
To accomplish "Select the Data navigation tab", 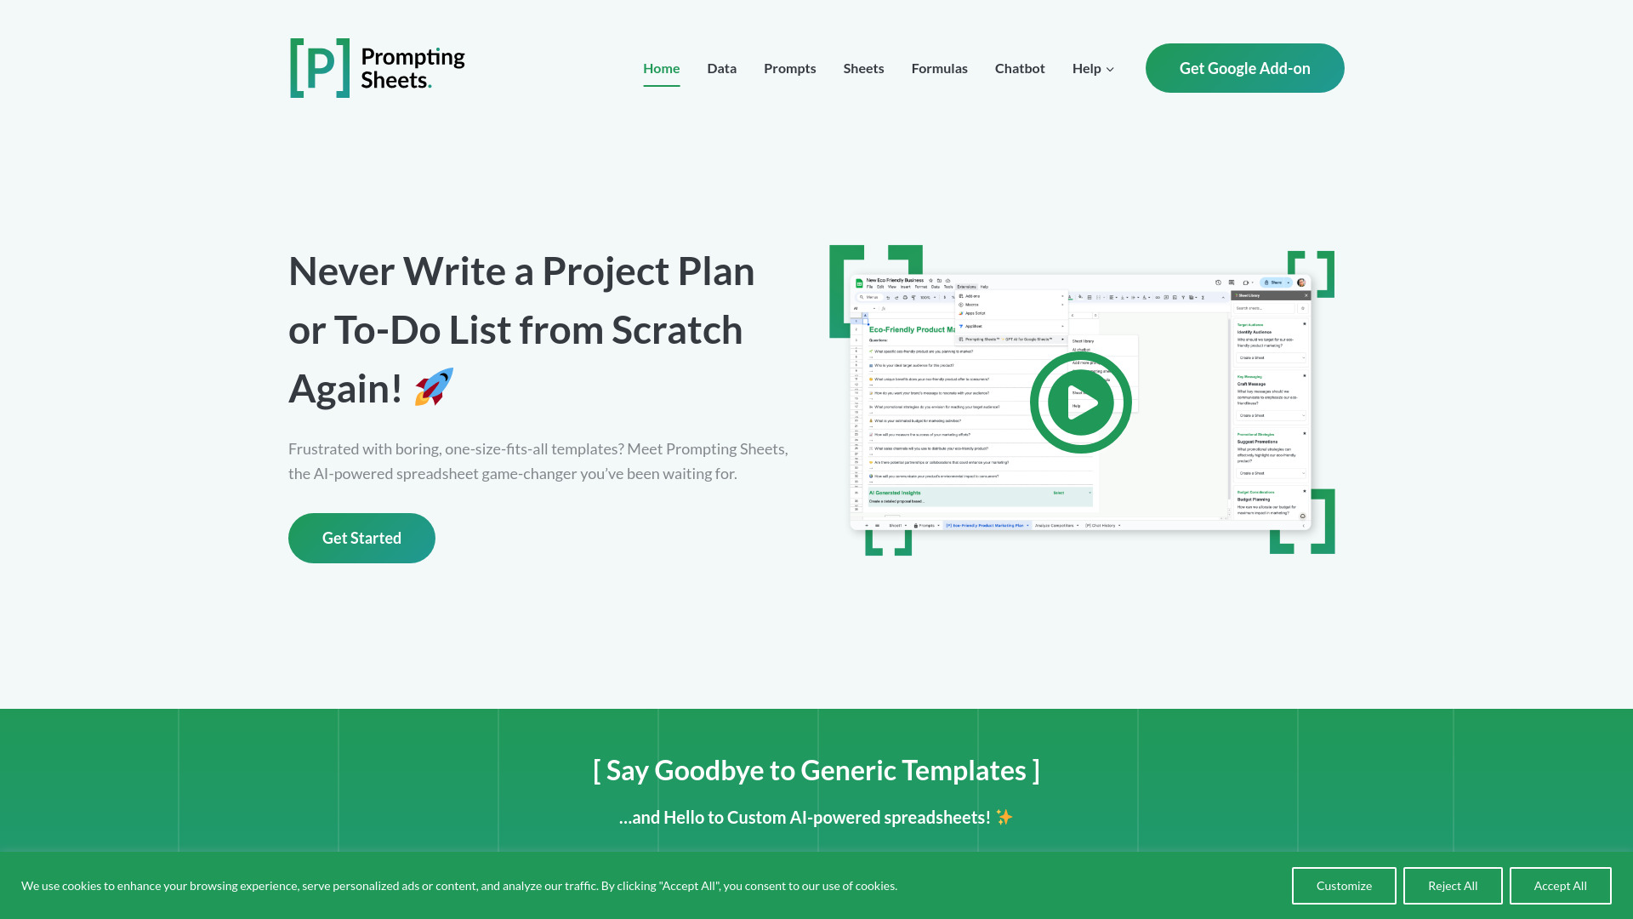I will pyautogui.click(x=722, y=68).
